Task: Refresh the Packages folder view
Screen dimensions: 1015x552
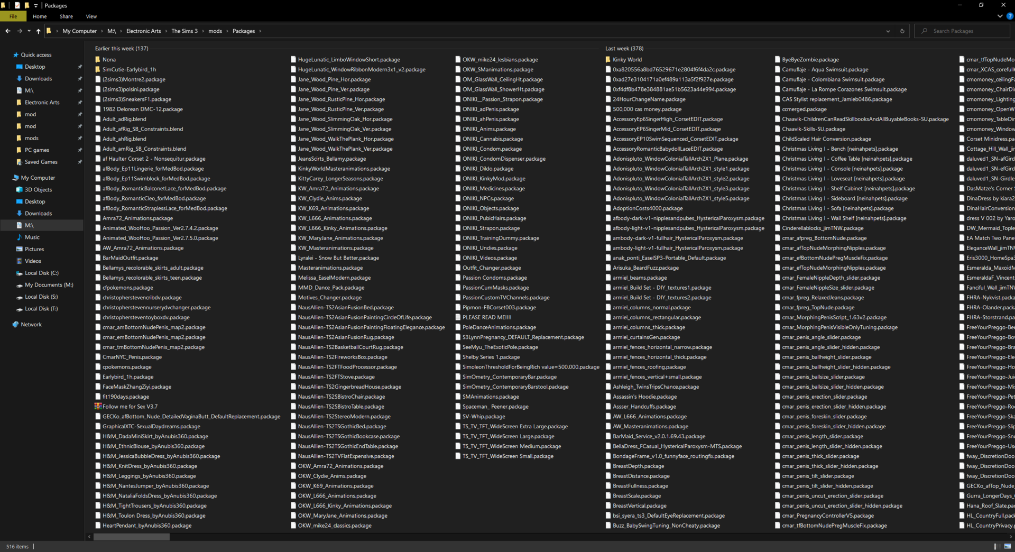Action: (x=902, y=31)
